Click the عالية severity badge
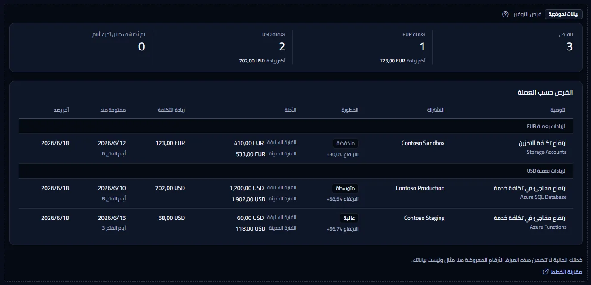 (x=349, y=218)
